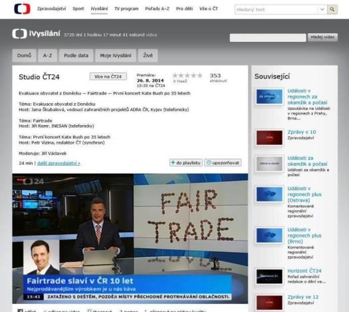This screenshot has height=312, width=349.
Task: Open 'Události za okamžik a počasí' link
Action: coord(307,161)
